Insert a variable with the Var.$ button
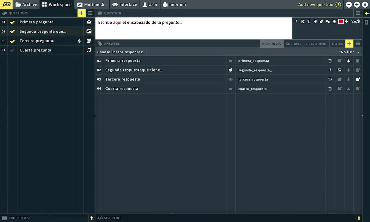The height and width of the screenshot is (222, 370). pyautogui.click(x=356, y=22)
